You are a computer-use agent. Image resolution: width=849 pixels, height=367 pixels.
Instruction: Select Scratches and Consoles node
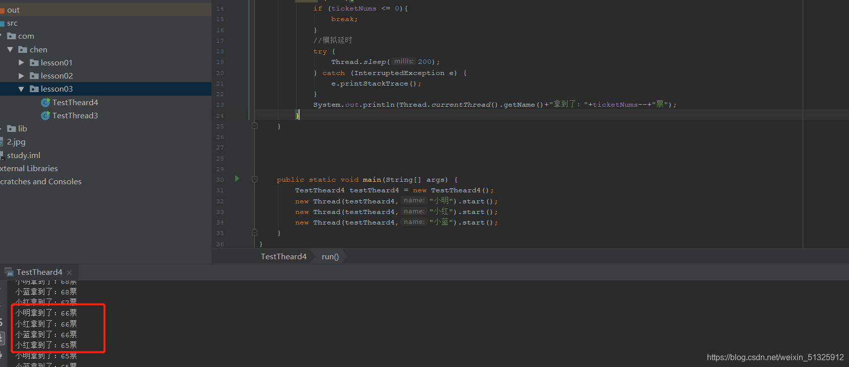(x=41, y=182)
